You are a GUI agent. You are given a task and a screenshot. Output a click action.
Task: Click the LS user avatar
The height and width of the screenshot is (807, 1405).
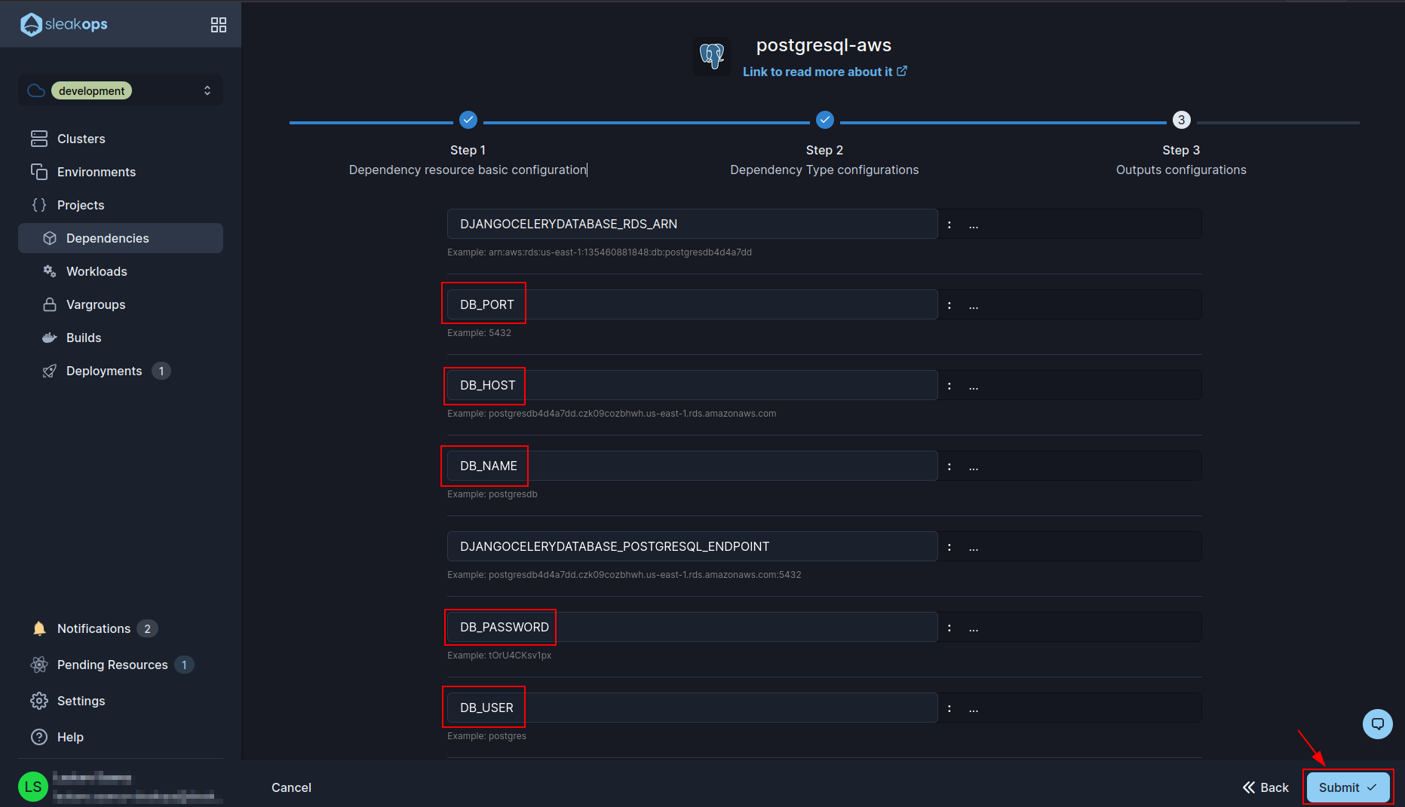33,787
